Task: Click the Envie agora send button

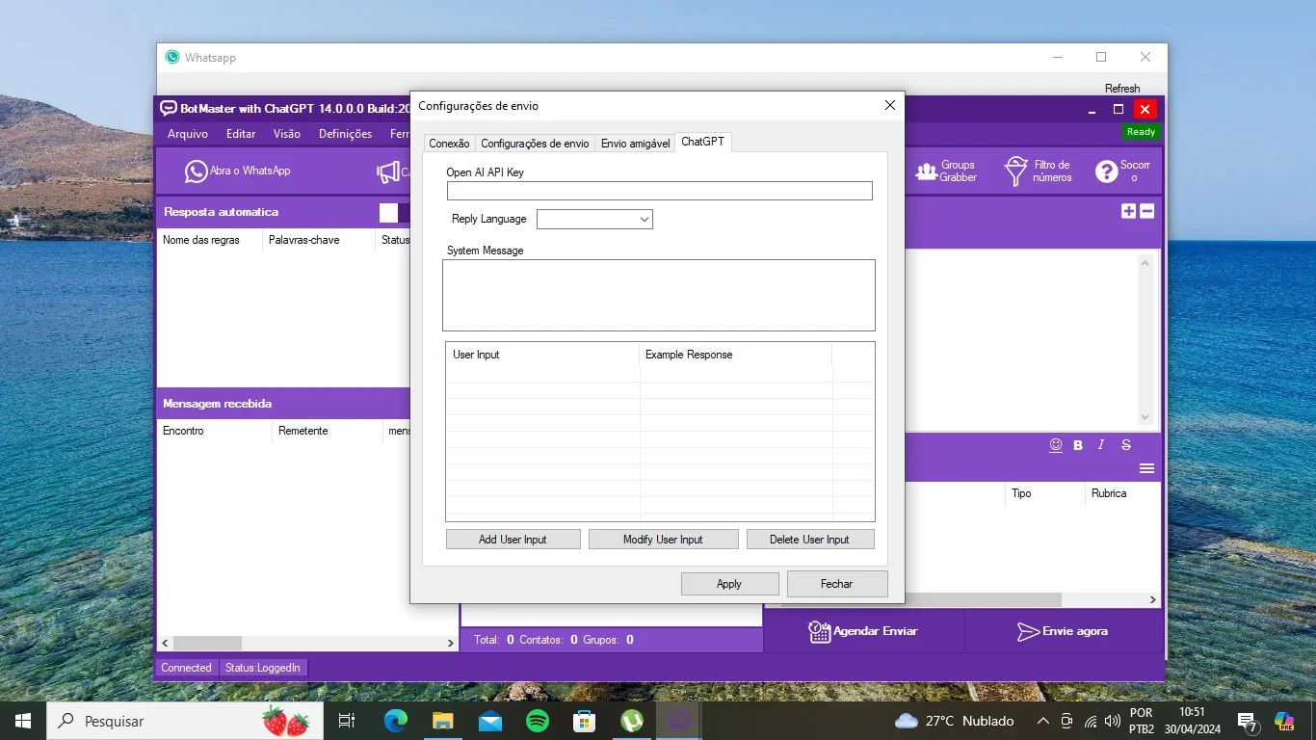Action: pos(1063,631)
